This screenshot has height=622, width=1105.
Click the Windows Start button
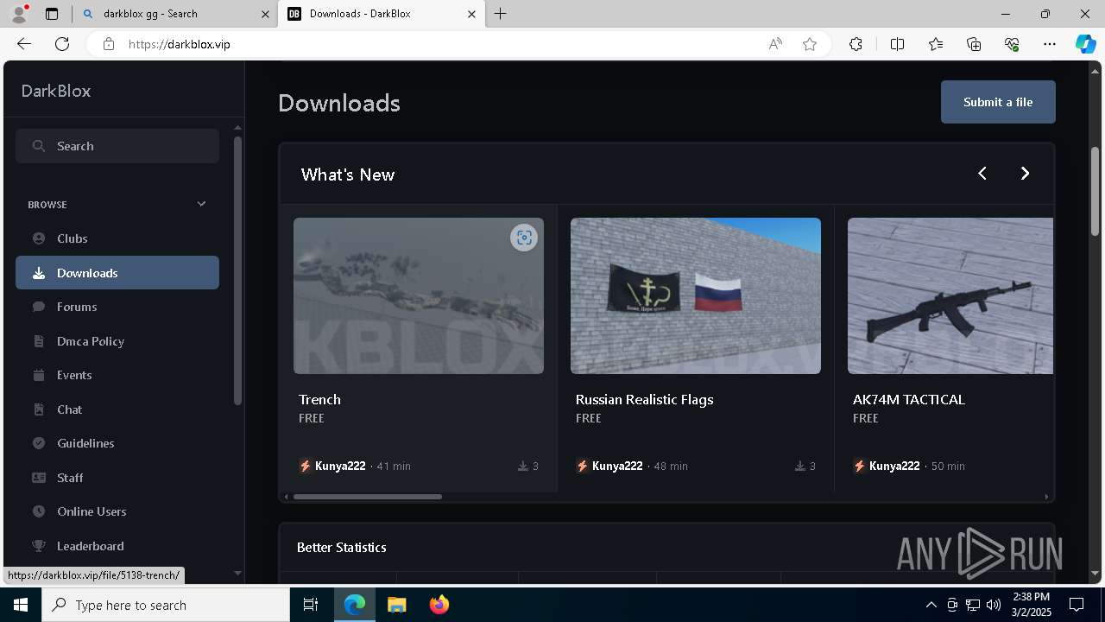click(21, 605)
